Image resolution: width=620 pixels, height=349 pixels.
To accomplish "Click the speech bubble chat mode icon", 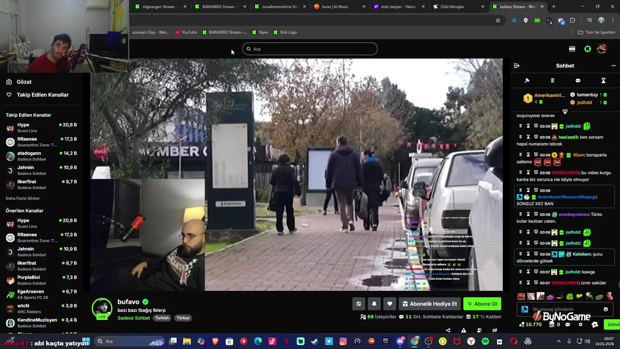I will (x=578, y=80).
